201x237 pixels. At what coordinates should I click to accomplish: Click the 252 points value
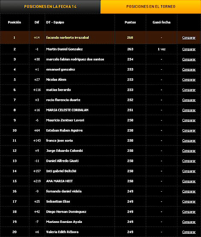130,100
